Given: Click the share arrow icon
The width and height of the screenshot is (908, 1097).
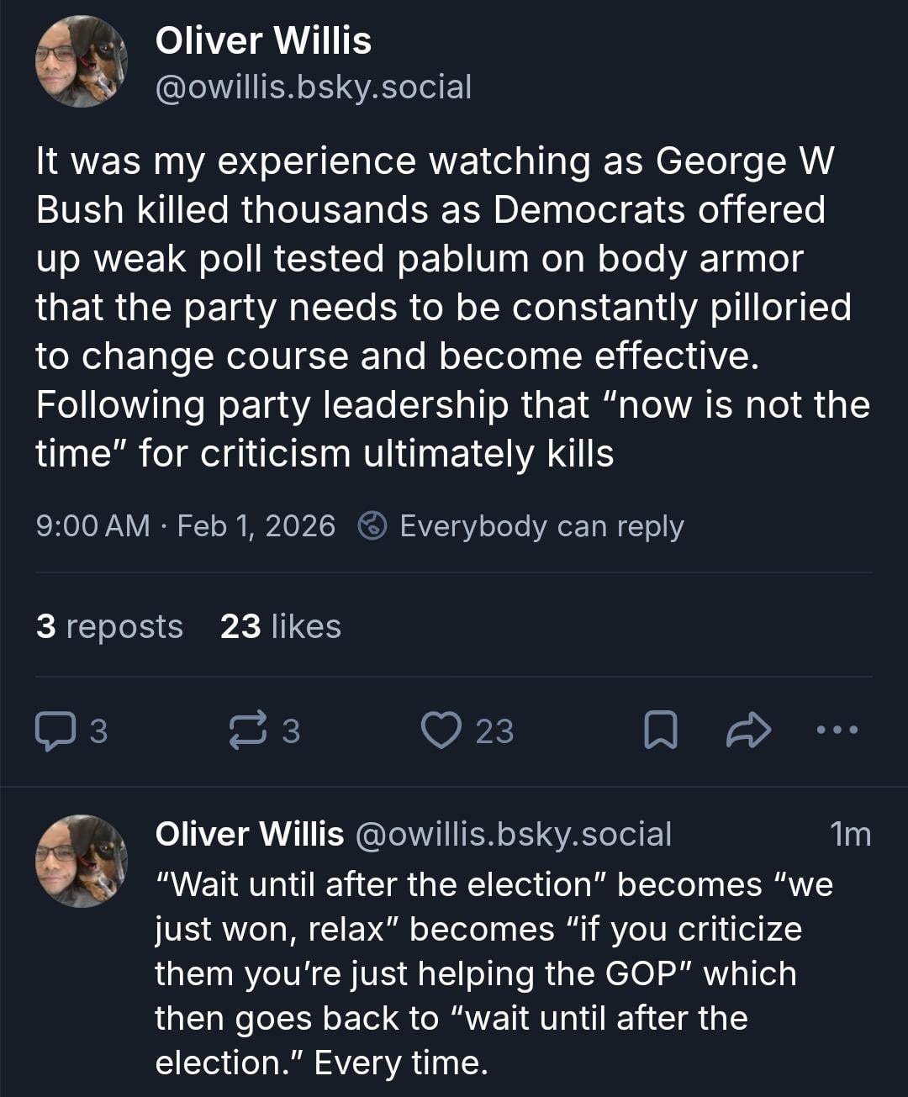Looking at the screenshot, I should [747, 730].
